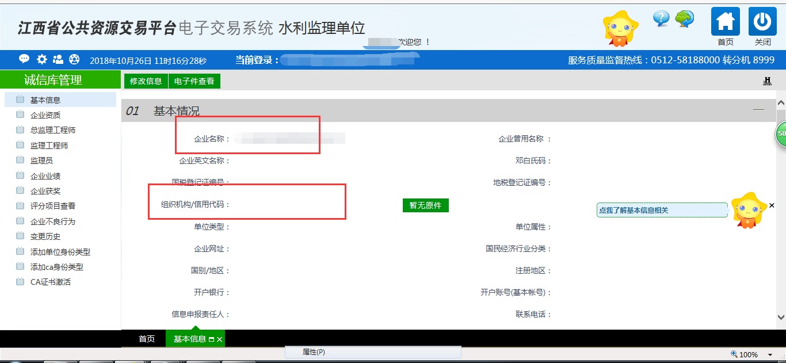Viewport: 786px width, 363px height.
Task: Click the 属性(P) context menu item
Action: pos(314,352)
